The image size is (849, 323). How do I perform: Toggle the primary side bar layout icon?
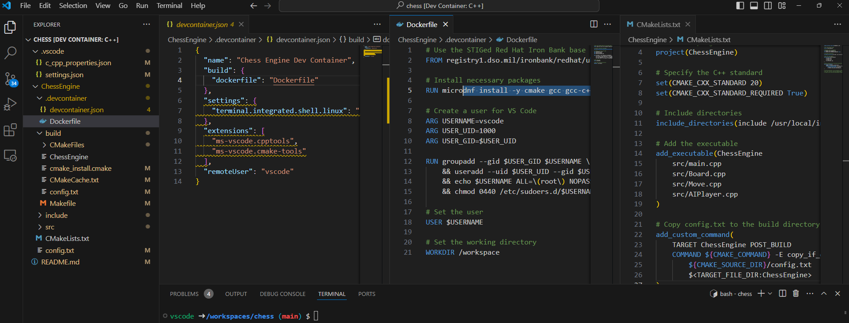pyautogui.click(x=740, y=6)
